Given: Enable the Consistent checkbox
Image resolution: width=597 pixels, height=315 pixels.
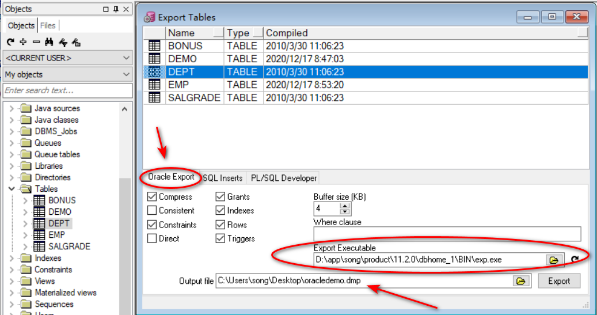Looking at the screenshot, I should 152,210.
